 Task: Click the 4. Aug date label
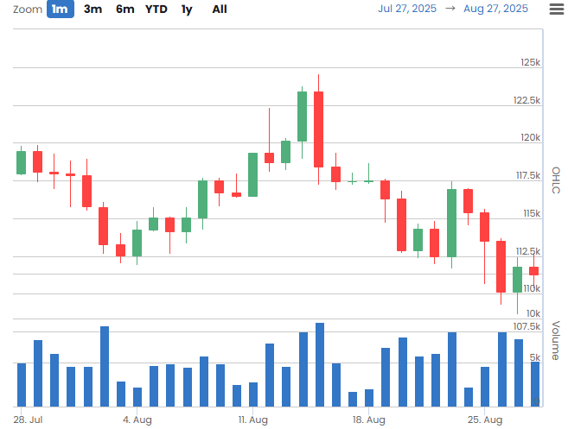[137, 420]
